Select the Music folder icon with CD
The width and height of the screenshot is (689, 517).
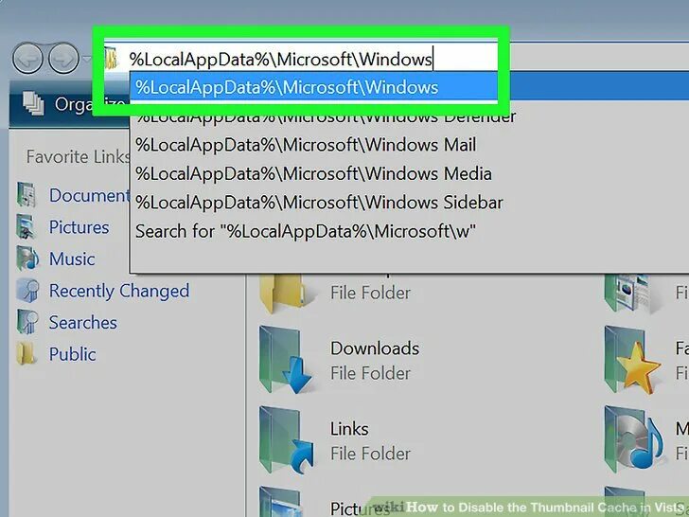tap(633, 440)
